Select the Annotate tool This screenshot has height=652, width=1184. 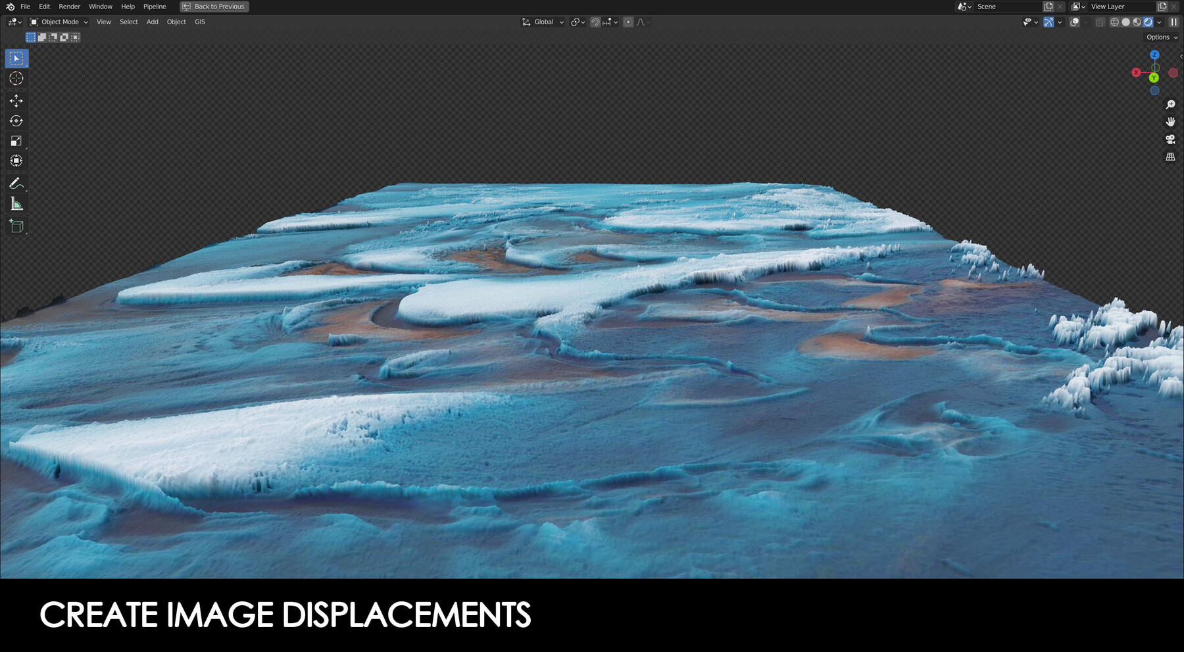point(16,183)
